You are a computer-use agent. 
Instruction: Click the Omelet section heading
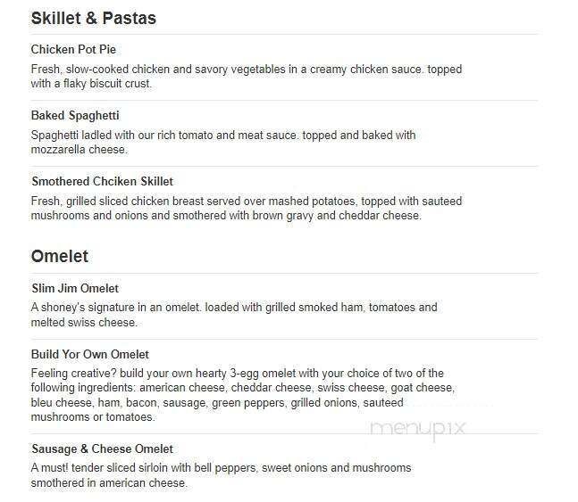click(x=60, y=256)
